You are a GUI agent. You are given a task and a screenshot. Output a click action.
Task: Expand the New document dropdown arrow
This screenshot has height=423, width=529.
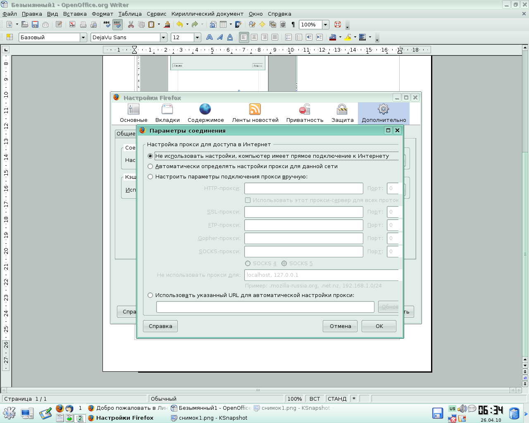tap(17, 24)
